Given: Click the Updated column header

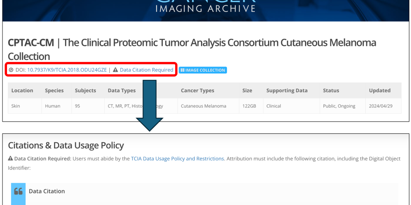Looking at the screenshot, I should [x=380, y=91].
